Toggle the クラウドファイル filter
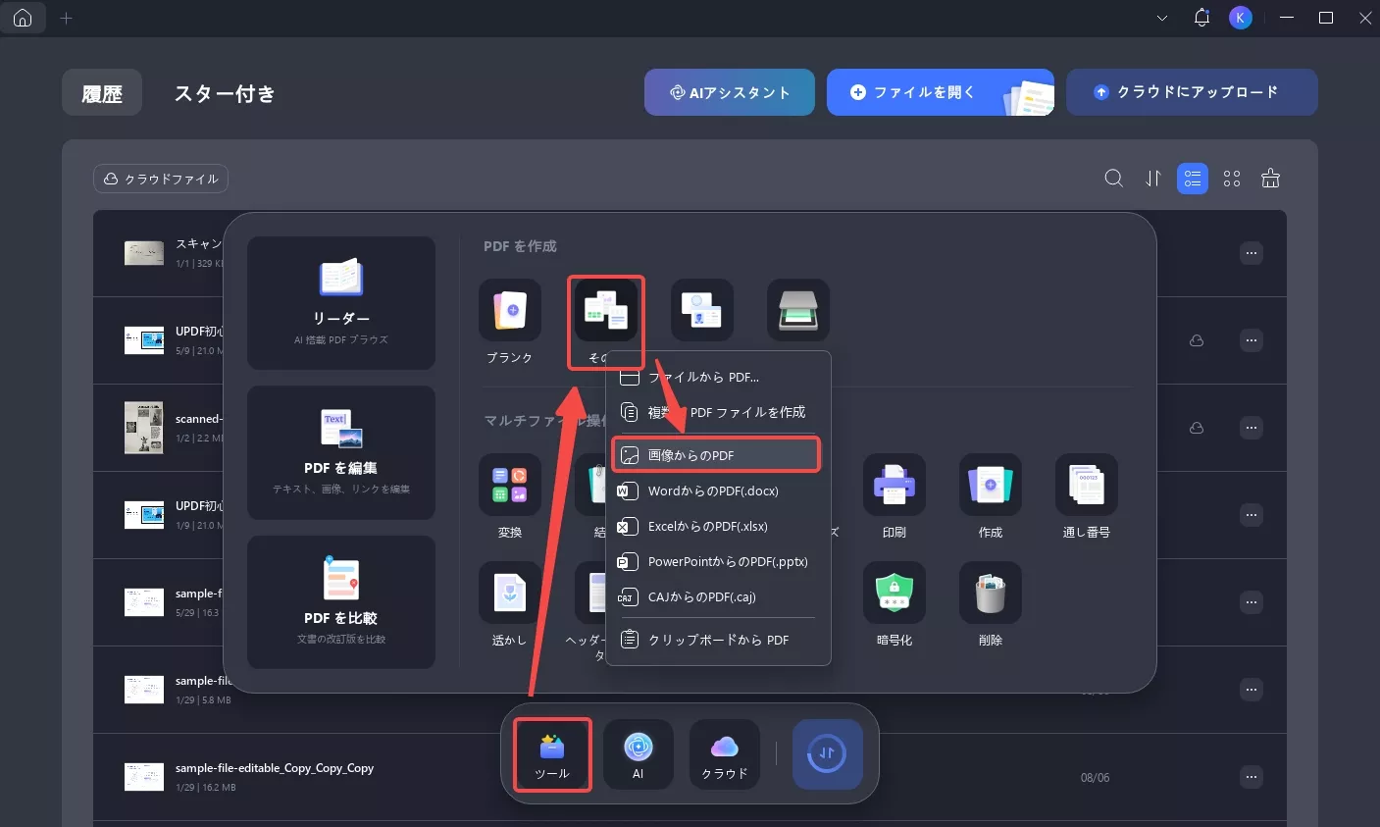Viewport: 1380px width, 827px height. 160,179
